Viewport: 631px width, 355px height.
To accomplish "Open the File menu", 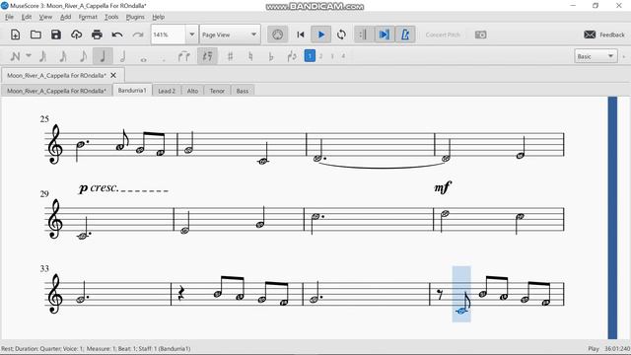I will pyautogui.click(x=9, y=17).
